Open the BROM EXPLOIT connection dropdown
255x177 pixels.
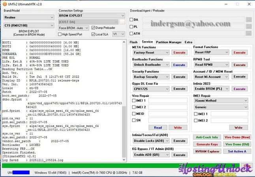[91, 15]
